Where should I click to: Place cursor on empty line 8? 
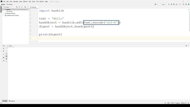click(114, 38)
